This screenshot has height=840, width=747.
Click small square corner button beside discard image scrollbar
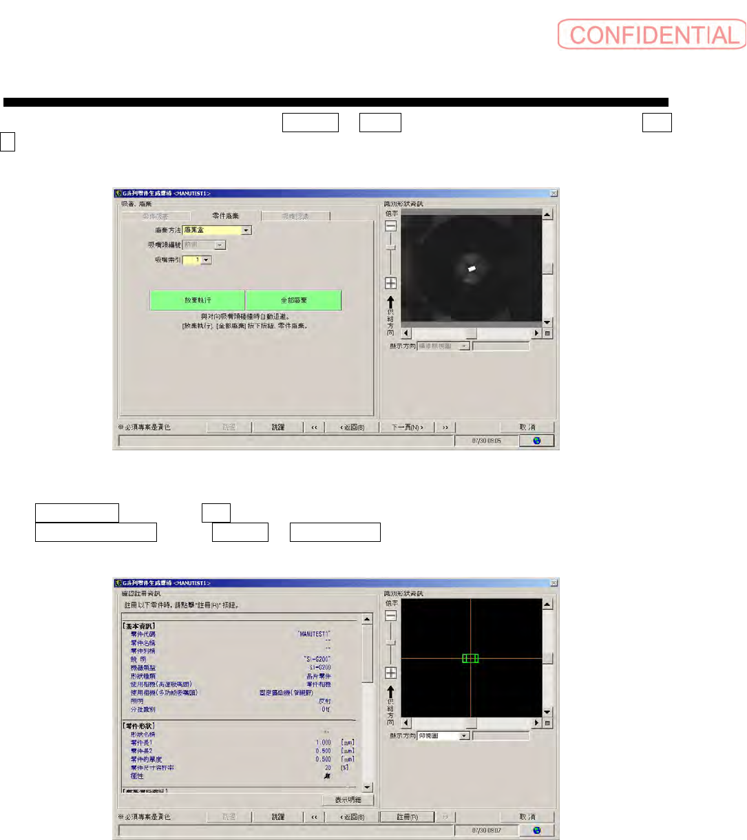(547, 333)
